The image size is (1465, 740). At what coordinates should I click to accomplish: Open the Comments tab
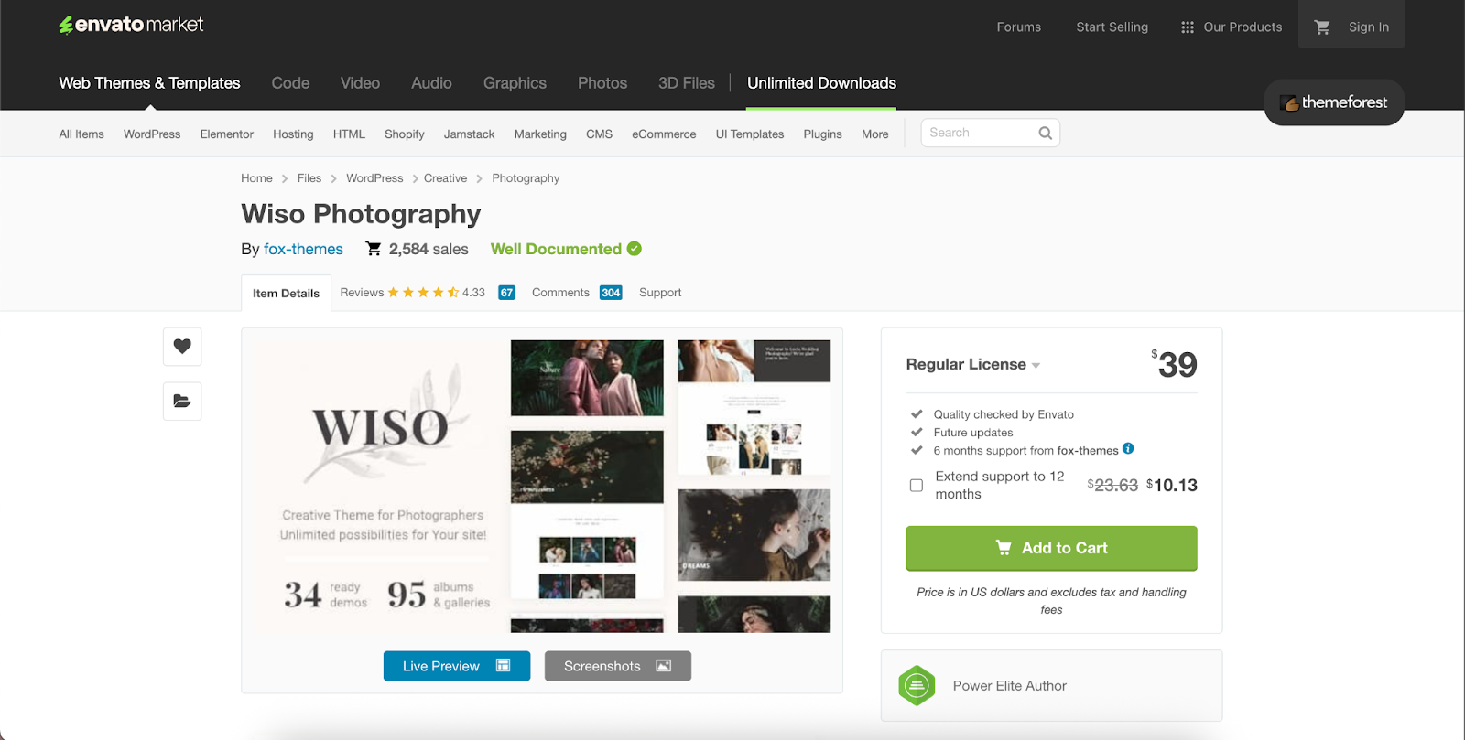coord(560,293)
